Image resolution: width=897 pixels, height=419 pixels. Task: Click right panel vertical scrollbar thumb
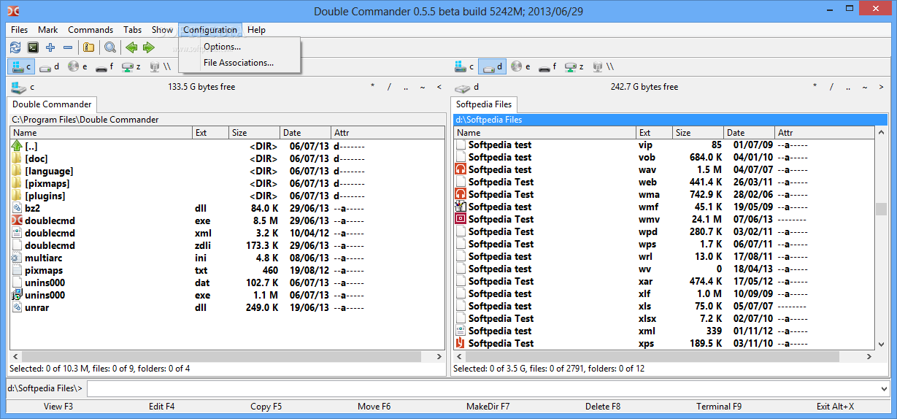pyautogui.click(x=881, y=209)
